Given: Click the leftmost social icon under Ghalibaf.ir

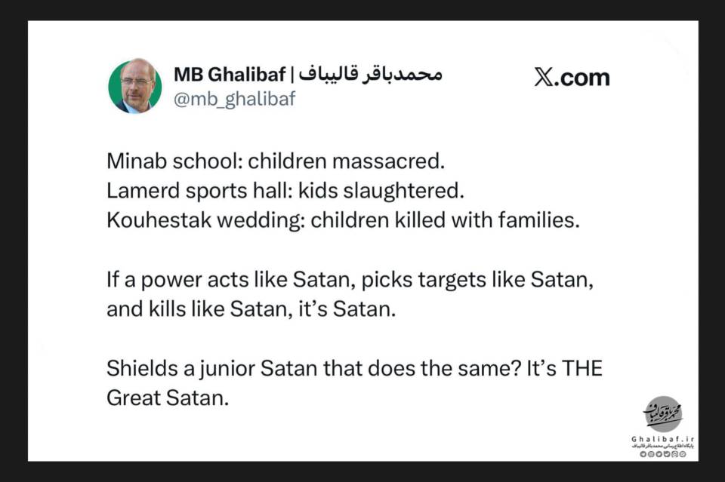Looking at the screenshot, I should pyautogui.click(x=643, y=454).
